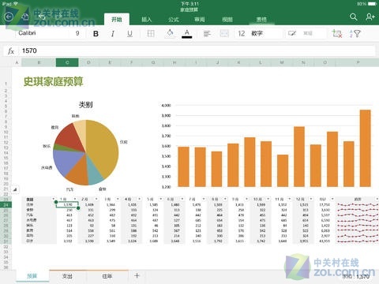Screen dimensions: 379x284
Task: Switch to the 支出 sheet tab
Action: pyautogui.click(x=67, y=276)
